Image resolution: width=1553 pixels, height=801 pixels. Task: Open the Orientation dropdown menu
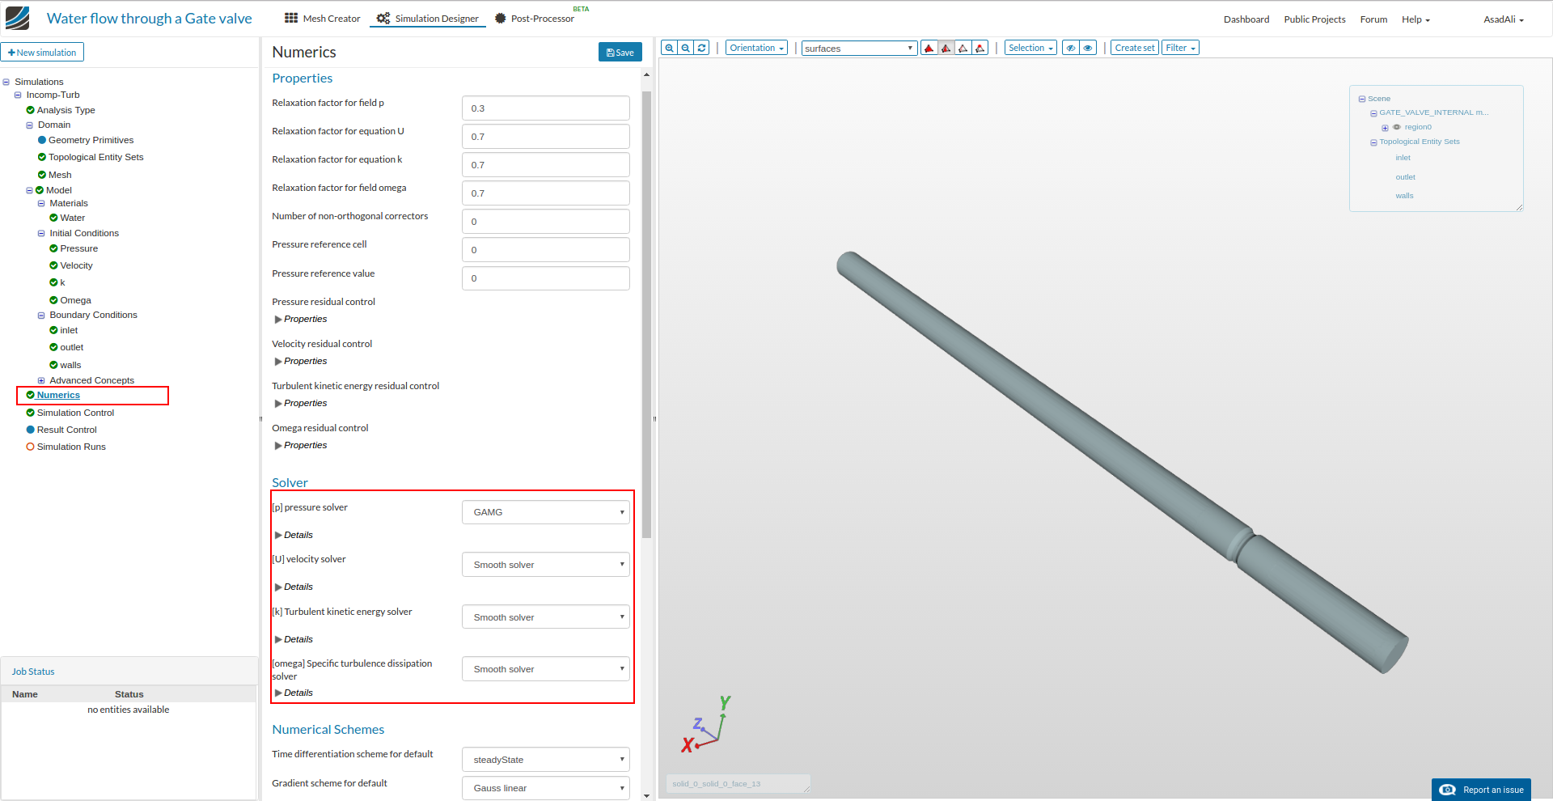756,48
